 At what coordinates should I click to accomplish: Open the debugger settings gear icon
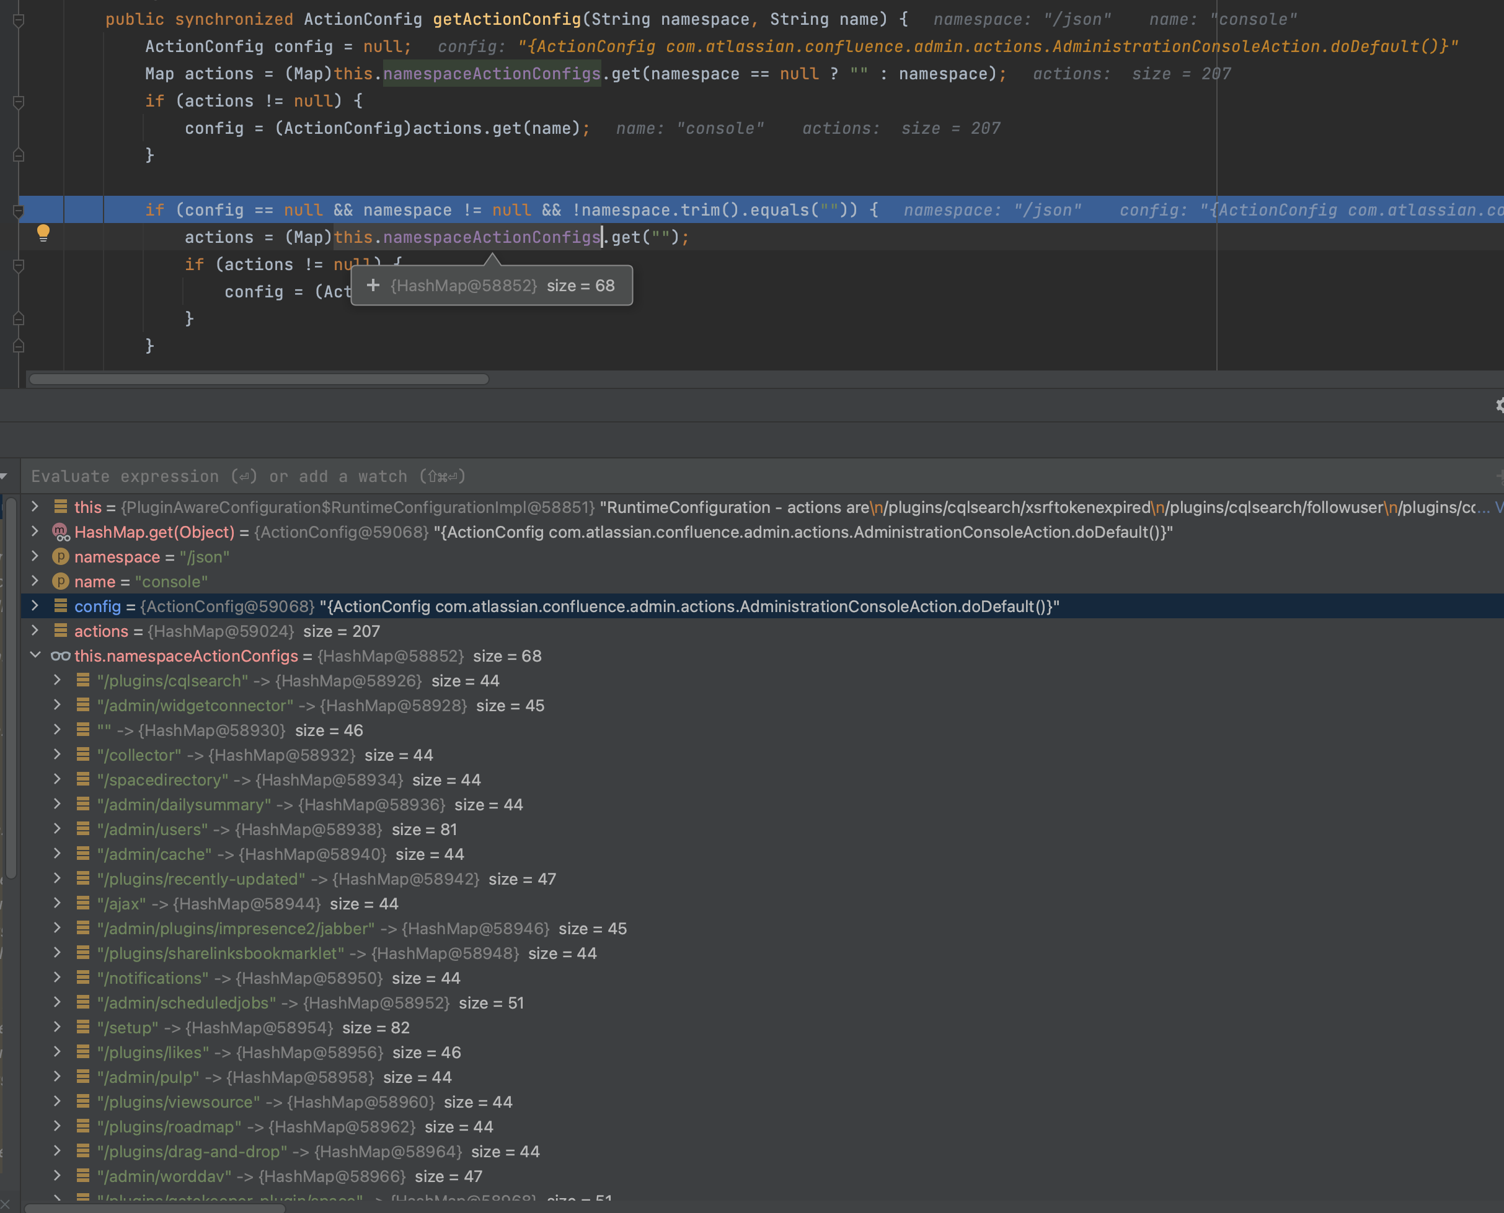click(1498, 405)
